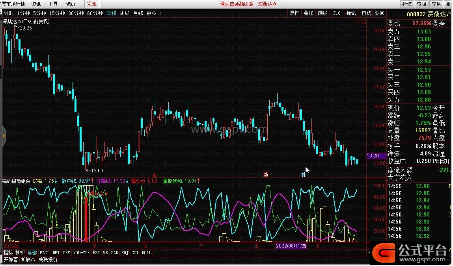453x266 pixels.
Task: Click the 叠加 overlay button
Action: pos(309,13)
